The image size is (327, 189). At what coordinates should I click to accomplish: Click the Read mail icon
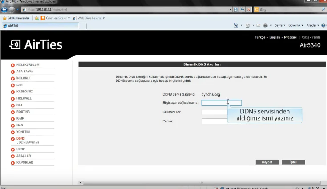[258, 25]
